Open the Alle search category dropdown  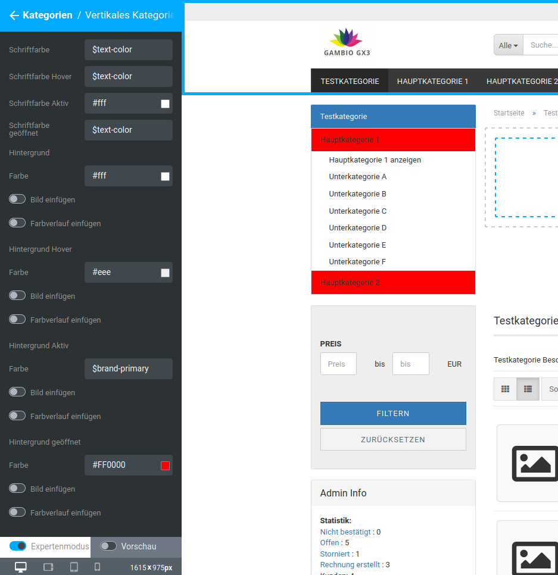click(508, 45)
